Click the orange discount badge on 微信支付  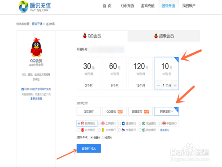click(x=147, y=112)
